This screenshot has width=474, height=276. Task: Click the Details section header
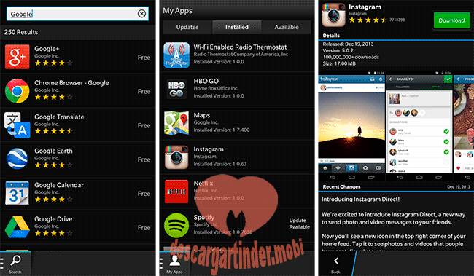tap(331, 36)
